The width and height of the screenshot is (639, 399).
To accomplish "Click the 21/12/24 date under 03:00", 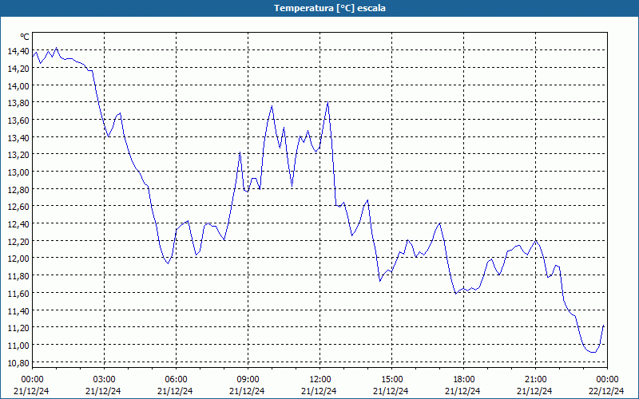I will pos(103,391).
